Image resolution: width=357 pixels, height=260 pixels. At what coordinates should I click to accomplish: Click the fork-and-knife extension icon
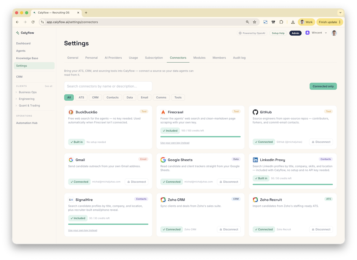click(x=273, y=22)
